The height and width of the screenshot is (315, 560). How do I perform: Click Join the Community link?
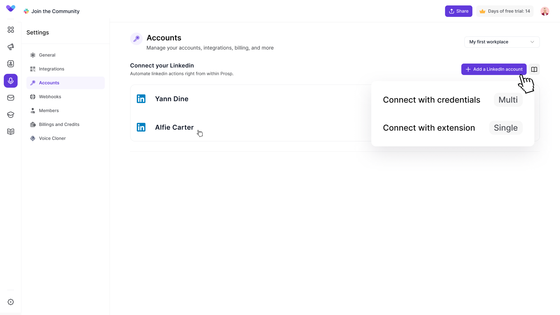[55, 11]
